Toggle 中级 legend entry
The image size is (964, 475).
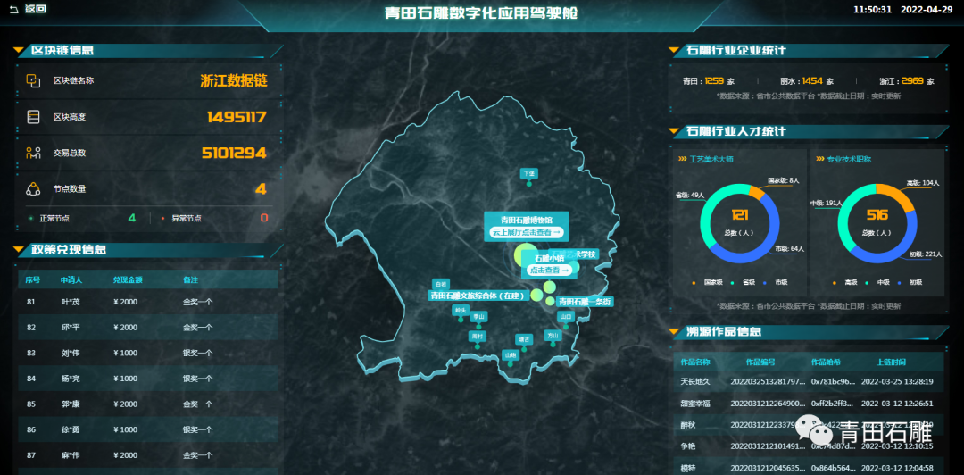(878, 282)
